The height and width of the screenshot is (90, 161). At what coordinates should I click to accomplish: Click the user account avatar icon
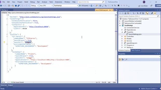coord(144,2)
